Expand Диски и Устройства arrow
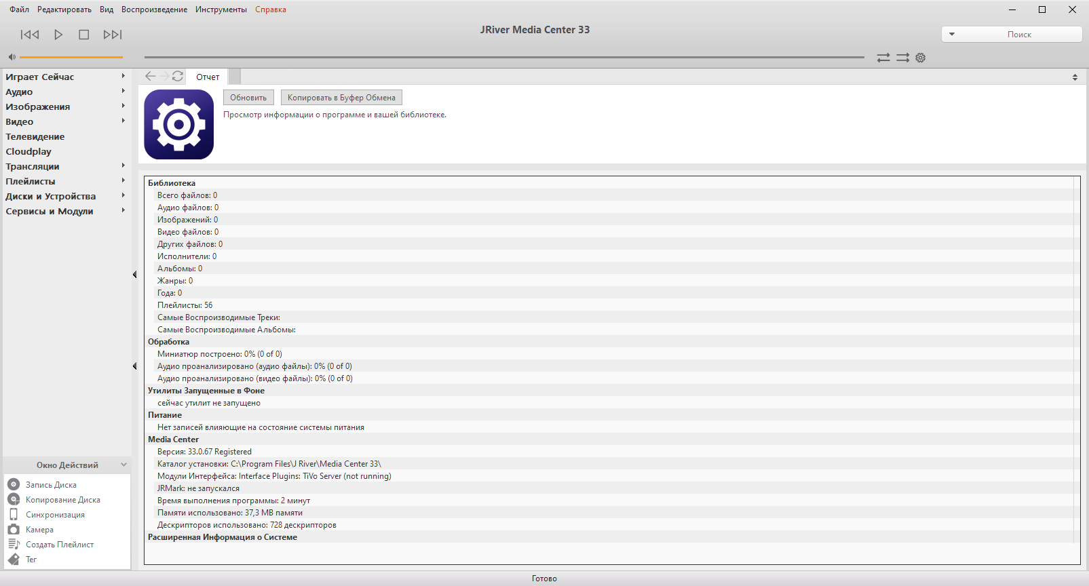This screenshot has width=1089, height=586. pos(123,195)
